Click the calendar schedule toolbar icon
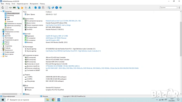 pos(43,8)
